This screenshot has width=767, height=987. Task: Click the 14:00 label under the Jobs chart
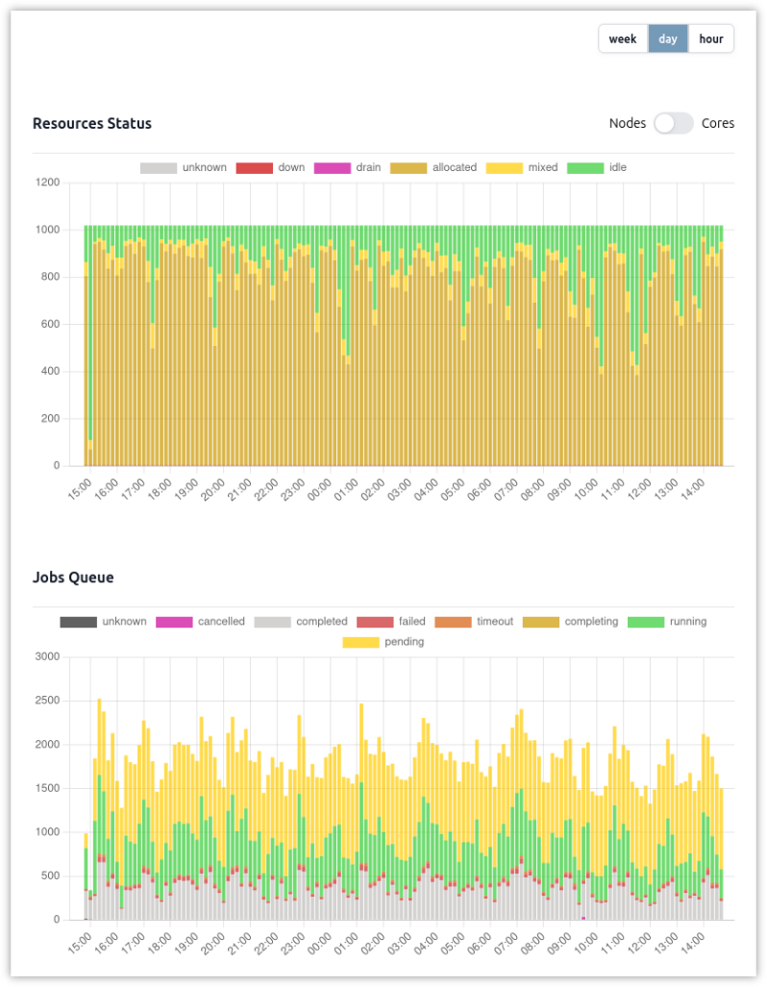pos(693,943)
